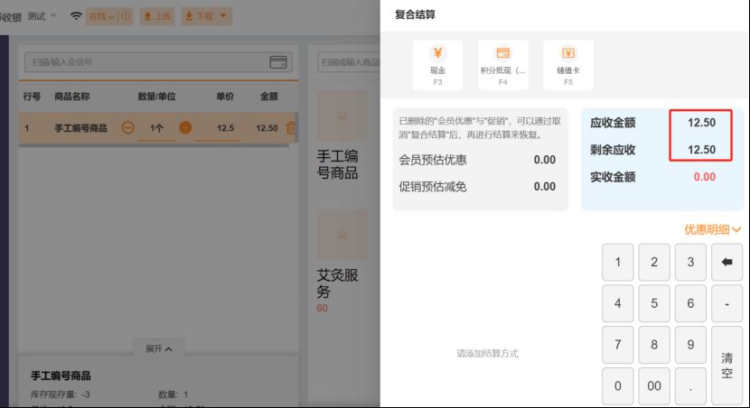Image resolution: width=750 pixels, height=408 pixels.
Task: Choose 积分抵现 points payment option
Action: (x=503, y=64)
